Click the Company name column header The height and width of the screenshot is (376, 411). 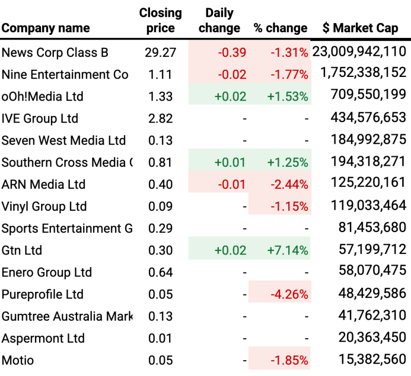tap(46, 28)
